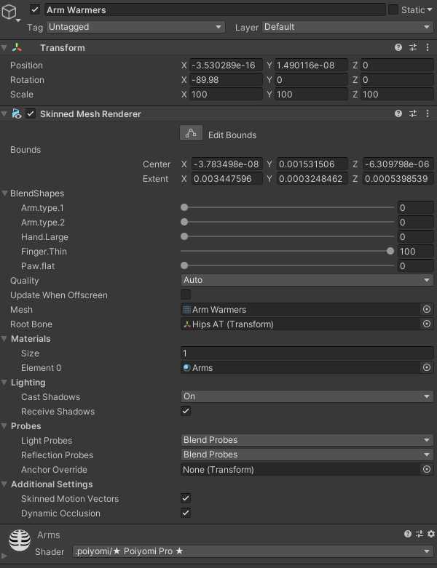Click the Root Bone object picker

point(427,324)
